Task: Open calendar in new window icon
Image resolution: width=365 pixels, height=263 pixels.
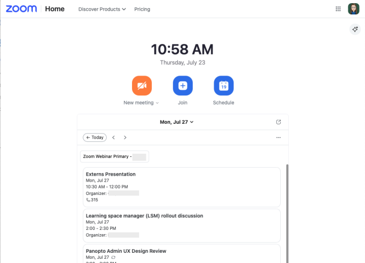Action: [x=279, y=122]
